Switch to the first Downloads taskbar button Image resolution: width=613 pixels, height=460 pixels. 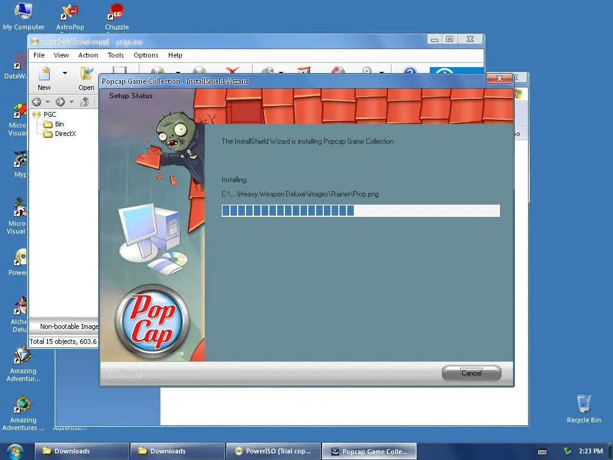[81, 451]
